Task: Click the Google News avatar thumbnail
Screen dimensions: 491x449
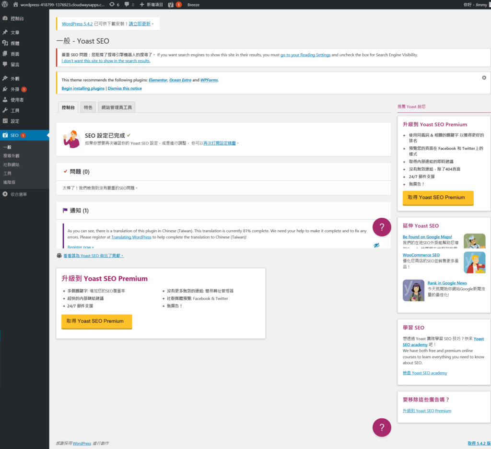Action: [413, 290]
